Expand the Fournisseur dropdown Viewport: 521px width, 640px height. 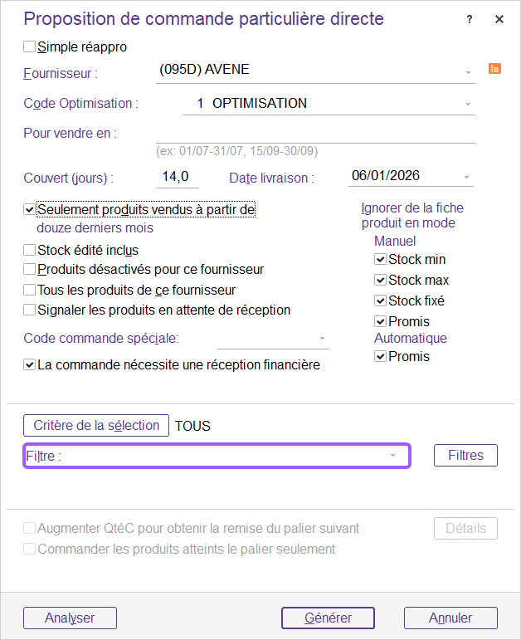(x=468, y=71)
